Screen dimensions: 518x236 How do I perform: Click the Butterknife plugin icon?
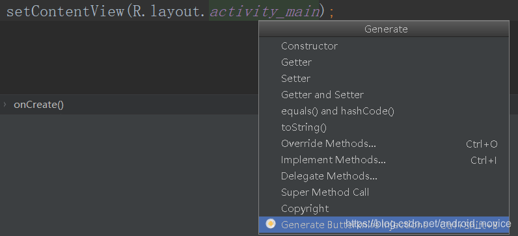click(x=271, y=224)
